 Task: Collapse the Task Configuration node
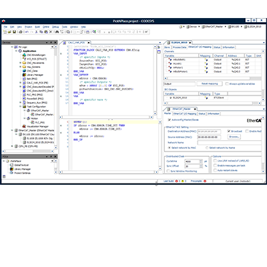[20, 107]
